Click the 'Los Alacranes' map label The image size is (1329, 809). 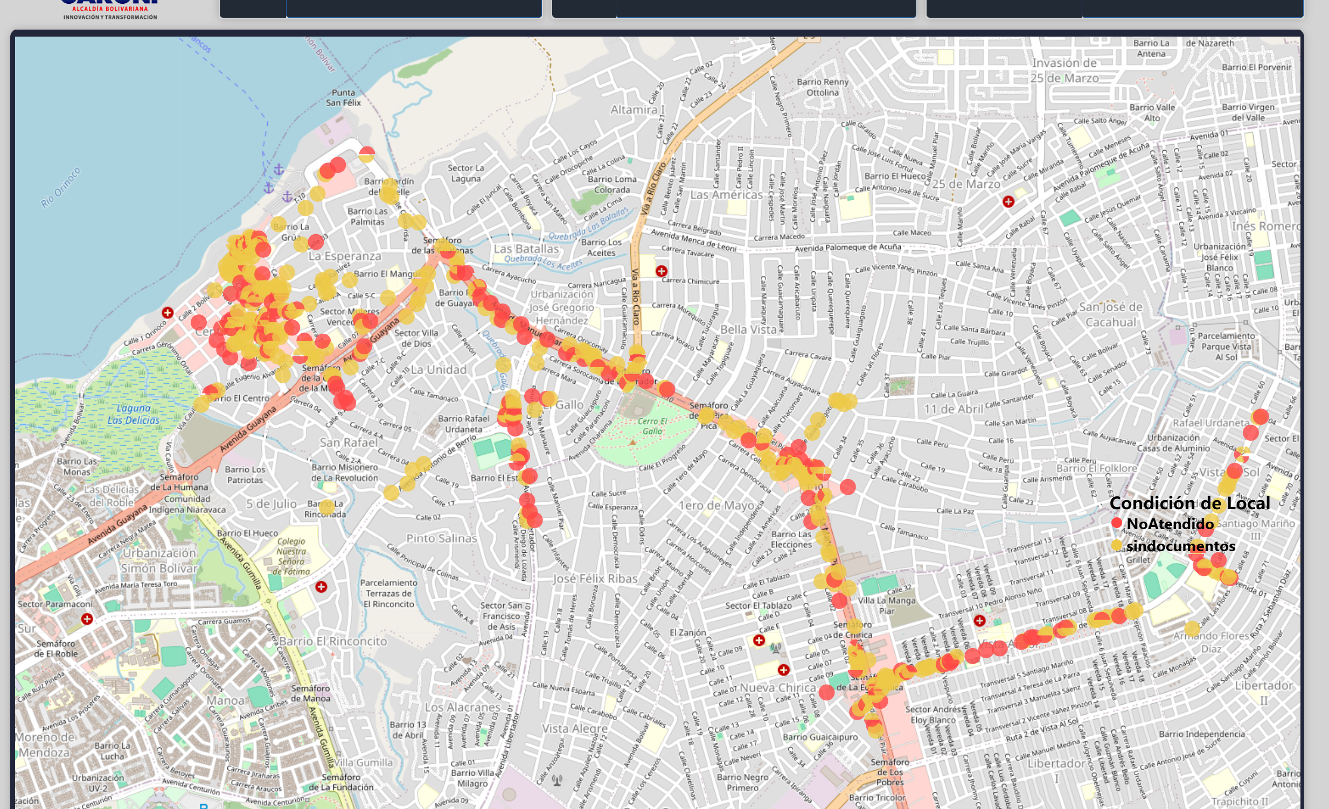(463, 707)
